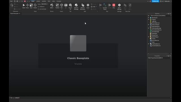Click the new file icon in quick access bar

(15, 1)
